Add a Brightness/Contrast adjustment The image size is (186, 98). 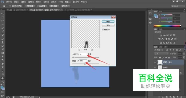click(161, 36)
